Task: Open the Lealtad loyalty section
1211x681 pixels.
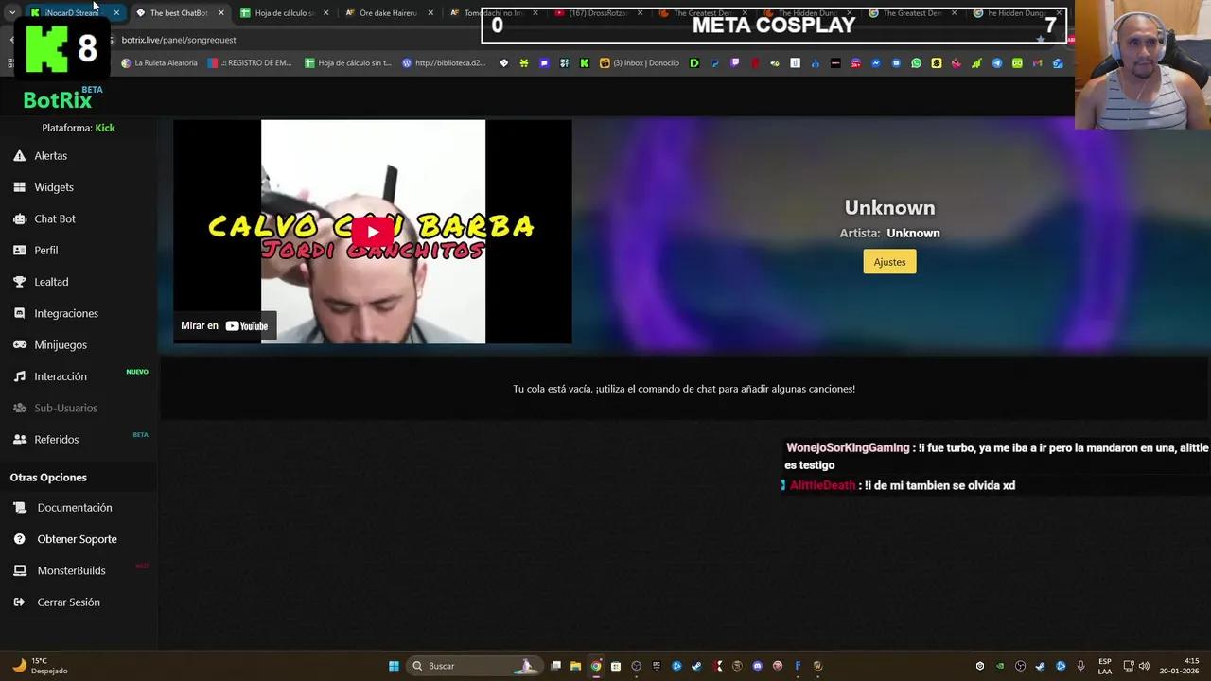Action: [x=51, y=281]
